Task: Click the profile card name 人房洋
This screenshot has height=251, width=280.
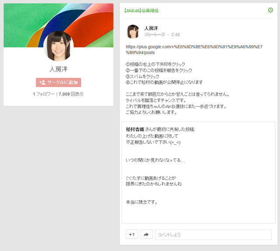Action: coord(58,69)
